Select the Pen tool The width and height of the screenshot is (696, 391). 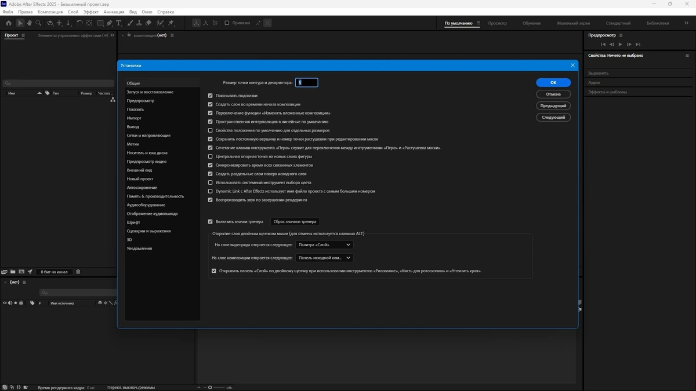[110, 23]
